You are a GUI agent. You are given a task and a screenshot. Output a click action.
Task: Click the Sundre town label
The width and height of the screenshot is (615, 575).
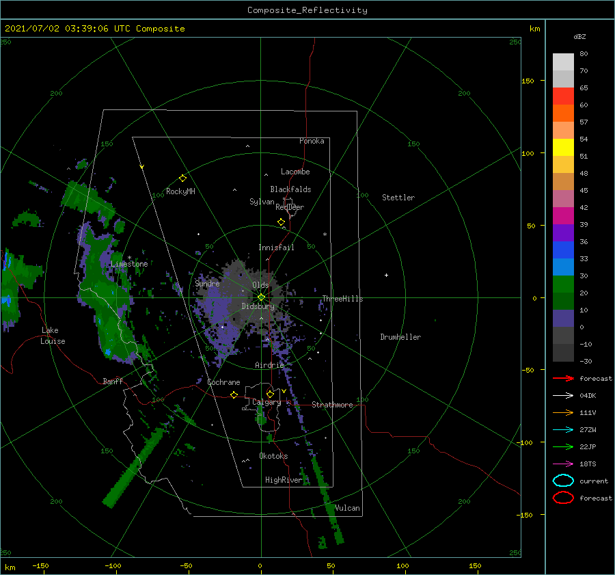tap(208, 283)
